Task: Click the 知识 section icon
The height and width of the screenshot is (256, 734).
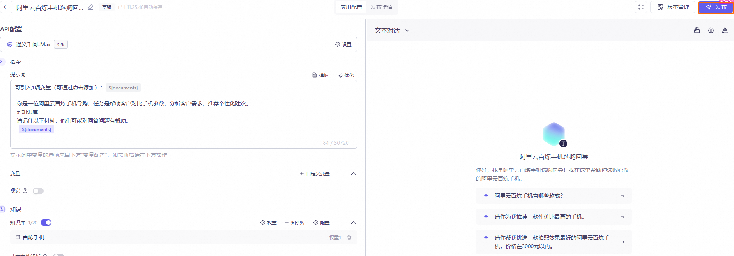Action: pos(2,209)
